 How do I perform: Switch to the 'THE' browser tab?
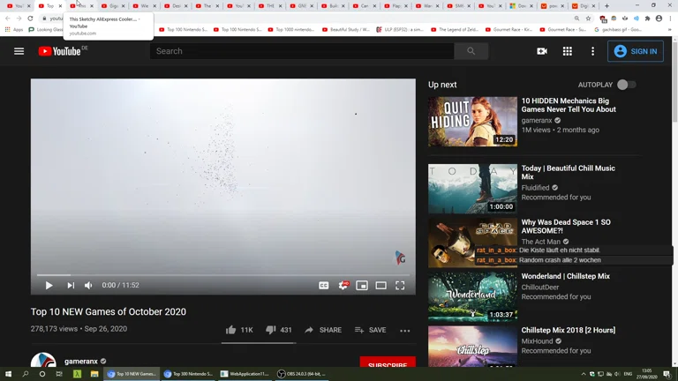point(271,5)
